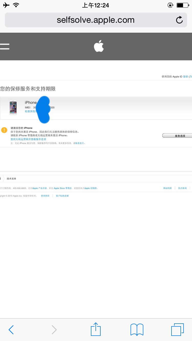Open Apple 经销商 link
Screen dimensions: 192x341
[x=91, y=188]
